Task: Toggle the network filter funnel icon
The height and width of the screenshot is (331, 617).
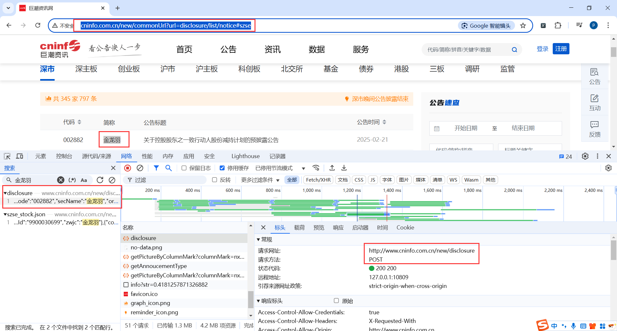Action: tap(156, 168)
